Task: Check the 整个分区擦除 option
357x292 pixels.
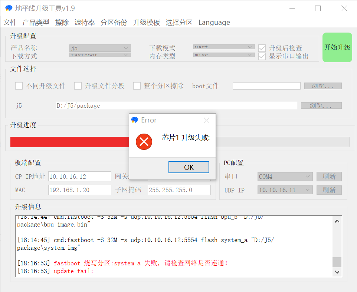Action: coord(137,86)
